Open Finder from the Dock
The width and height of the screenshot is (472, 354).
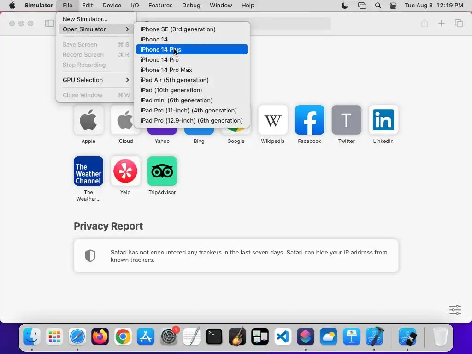32,336
